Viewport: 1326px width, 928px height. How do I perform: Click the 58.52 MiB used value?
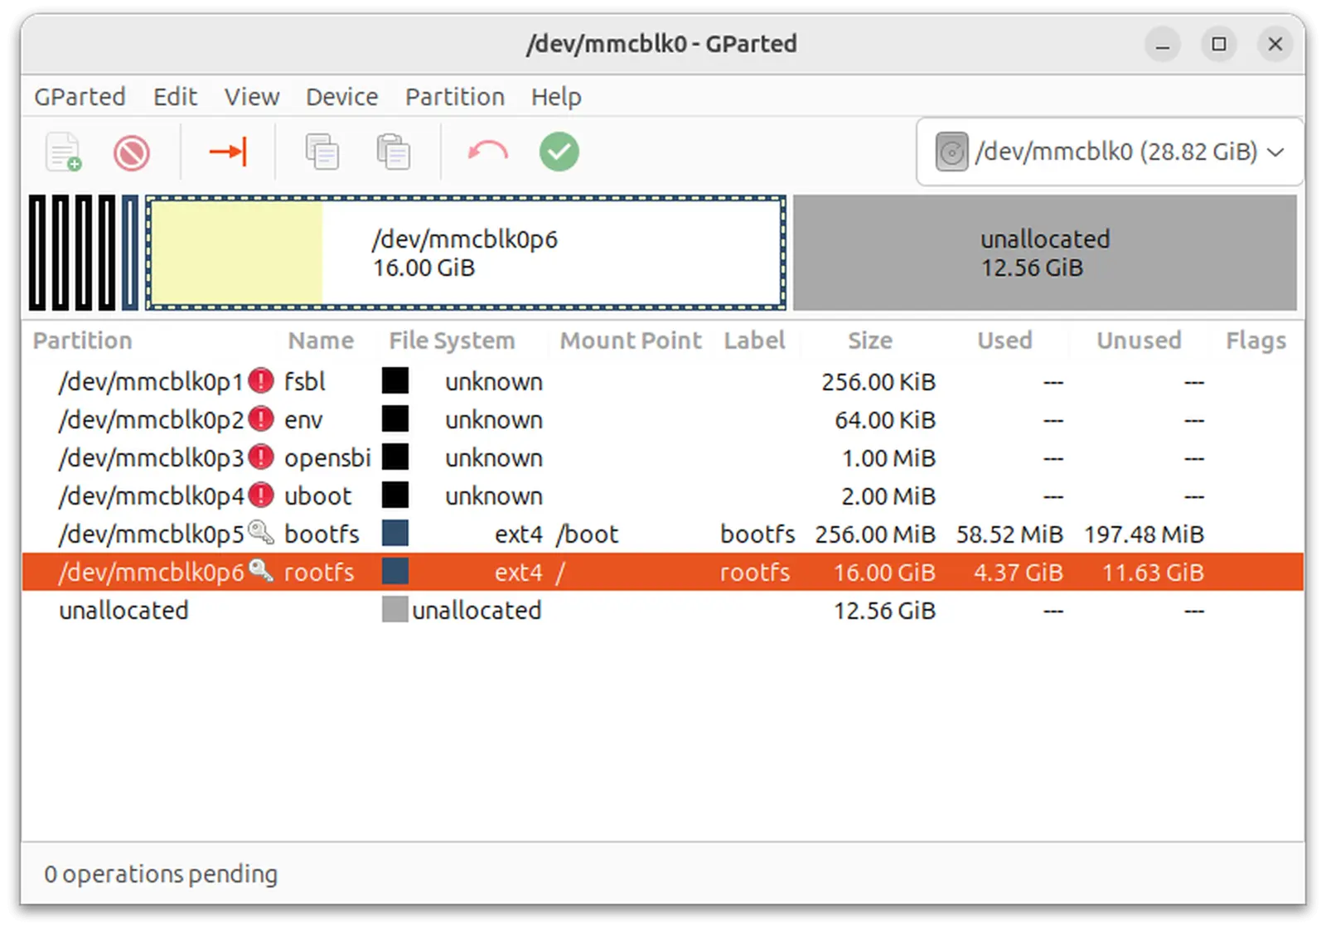coord(1009,534)
